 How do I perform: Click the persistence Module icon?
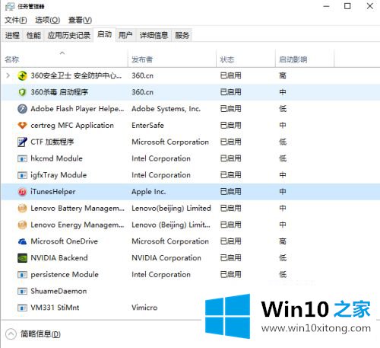pos(22,275)
